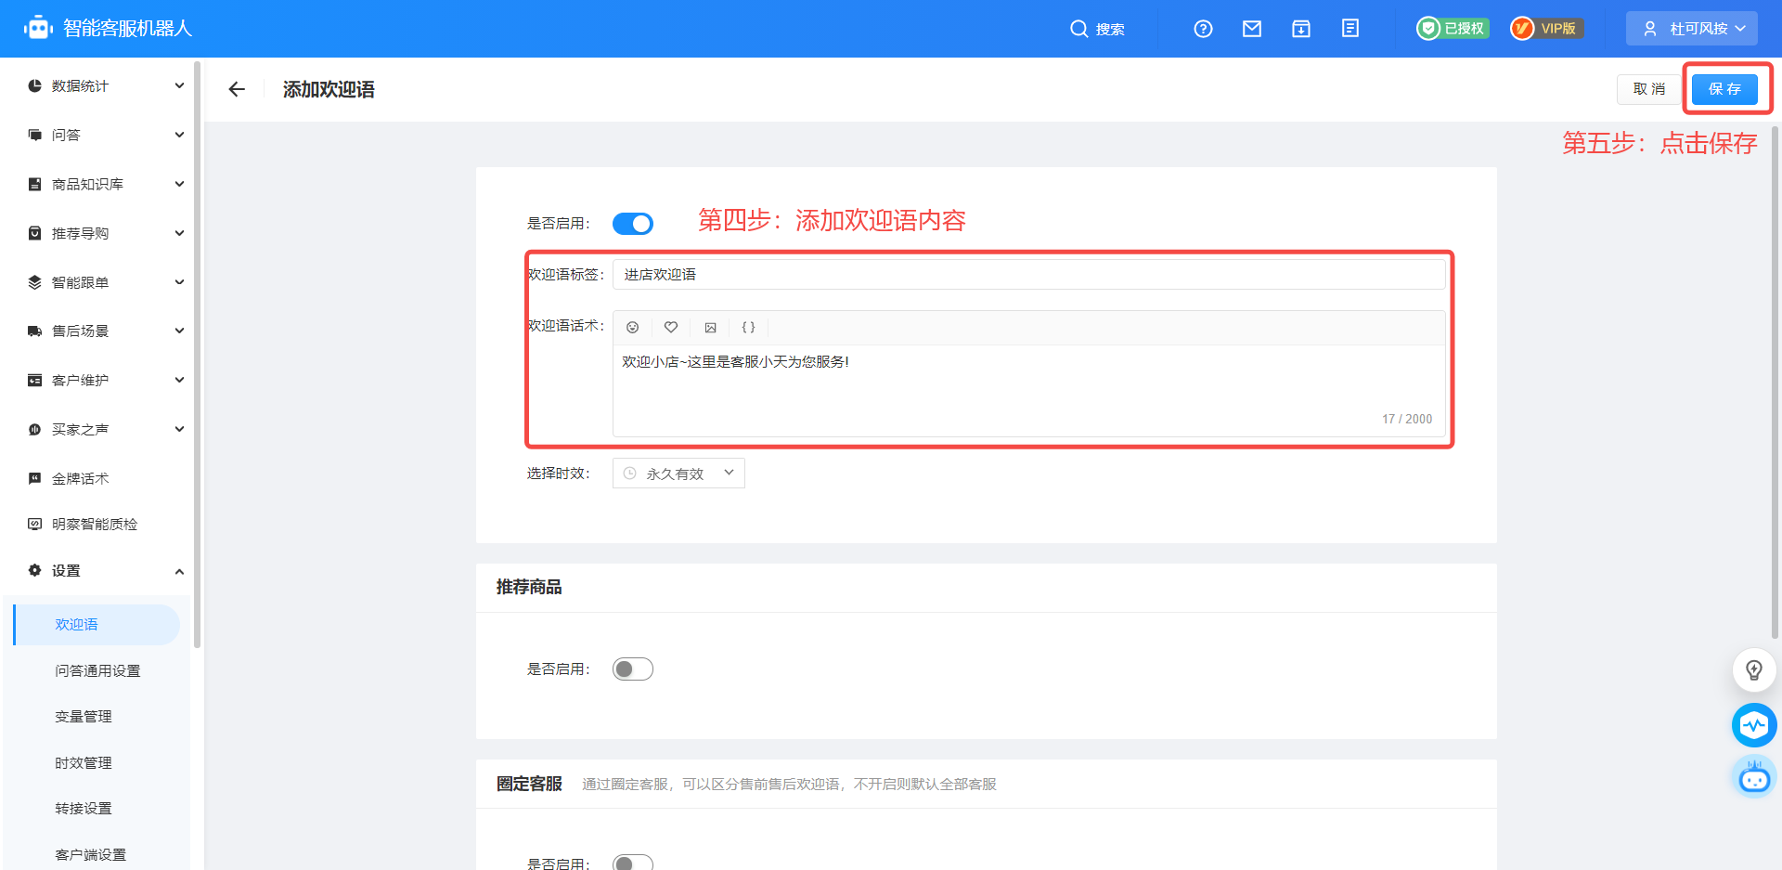Open the robot assistant floating icon
Image resolution: width=1782 pixels, height=870 pixels.
pyautogui.click(x=1754, y=777)
